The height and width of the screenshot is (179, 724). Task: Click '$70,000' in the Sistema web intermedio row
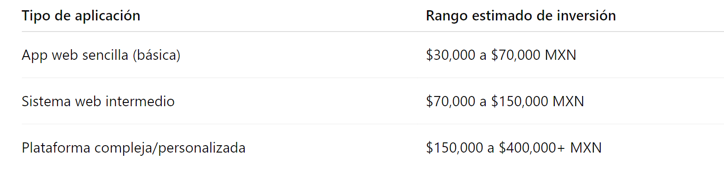click(x=451, y=101)
